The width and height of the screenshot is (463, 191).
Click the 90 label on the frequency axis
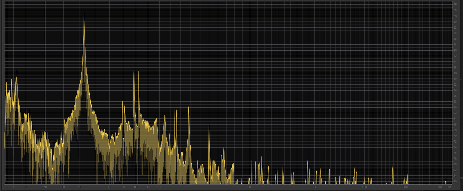tap(148, 187)
